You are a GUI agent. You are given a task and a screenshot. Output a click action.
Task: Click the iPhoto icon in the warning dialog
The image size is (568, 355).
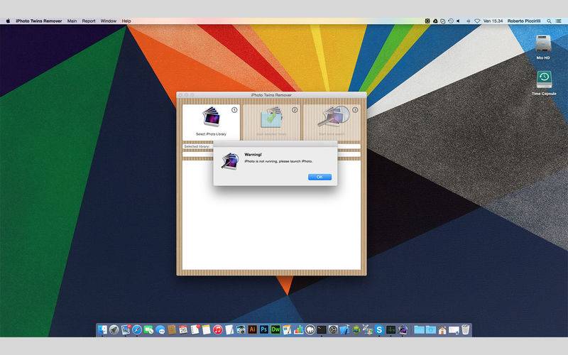pyautogui.click(x=230, y=161)
